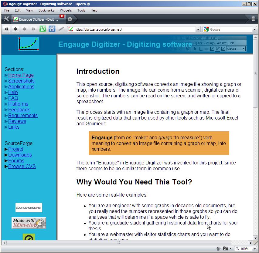259x253 pixels.
Task: Open the browser Help menu
Action: pos(94,10)
